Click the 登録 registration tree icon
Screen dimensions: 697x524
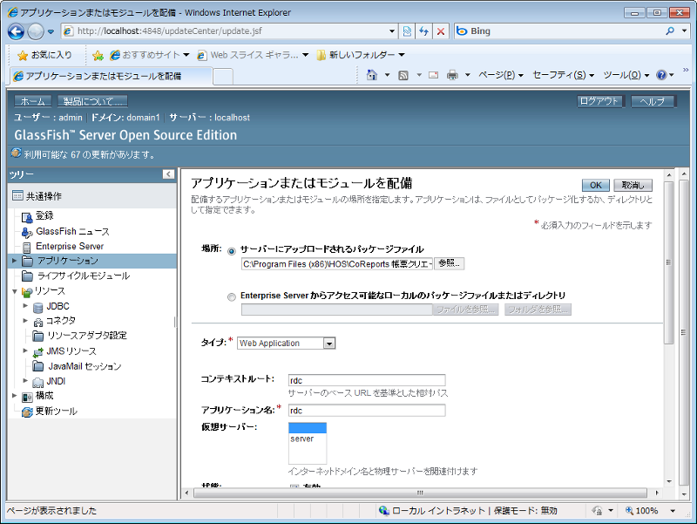[27, 217]
